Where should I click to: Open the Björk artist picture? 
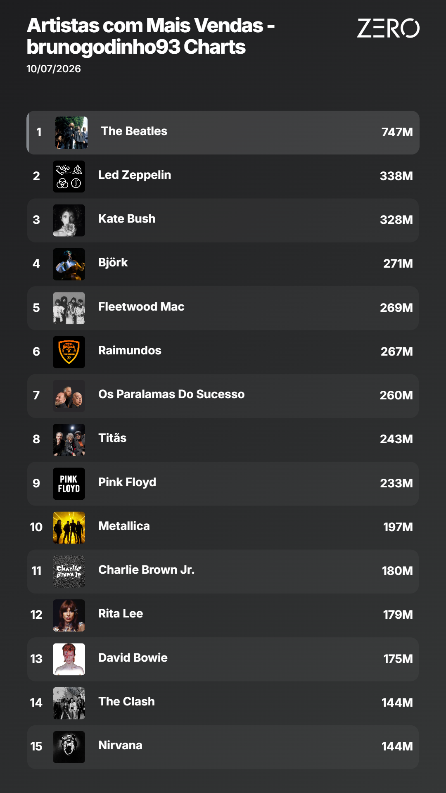pyautogui.click(x=69, y=264)
